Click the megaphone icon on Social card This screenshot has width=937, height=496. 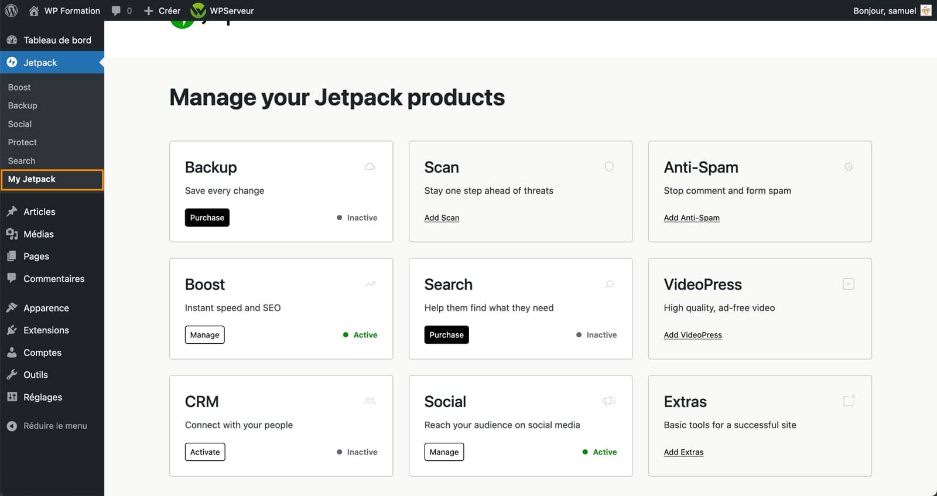tap(609, 401)
